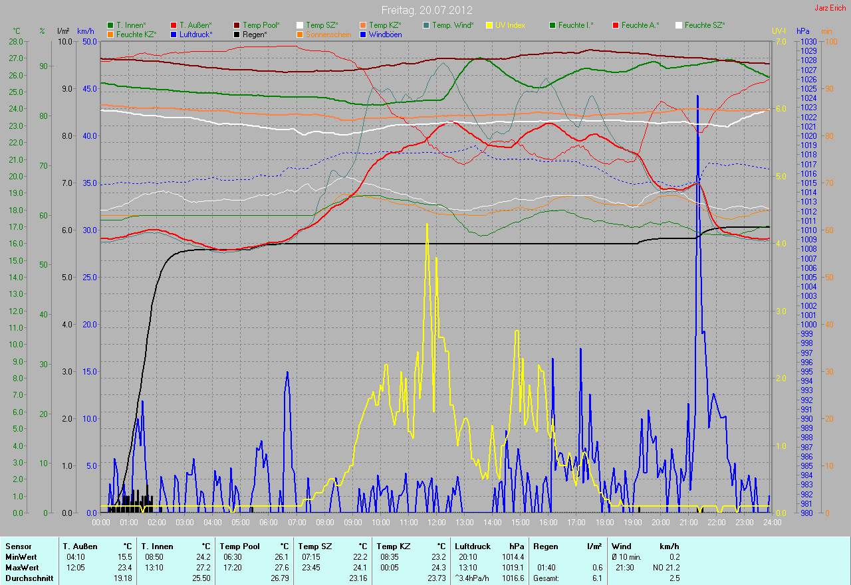This screenshot has height=585, width=851.
Task: Click the 'Durchschnitt' row label
Action: click(29, 578)
